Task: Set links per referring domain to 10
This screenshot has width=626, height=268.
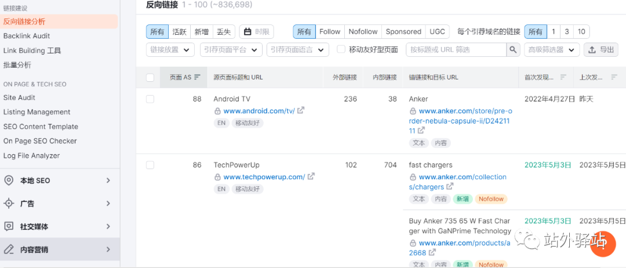Action: tap(581, 31)
